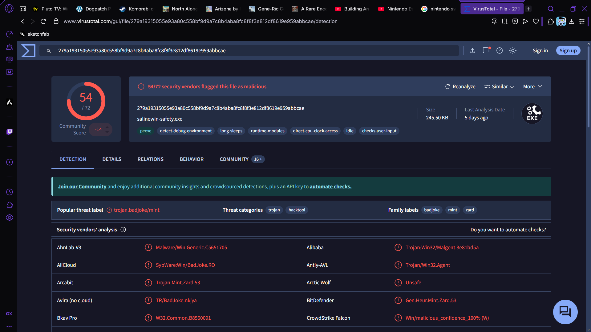The height and width of the screenshot is (332, 591).
Task: Click the hash search input field
Action: [x=249, y=51]
